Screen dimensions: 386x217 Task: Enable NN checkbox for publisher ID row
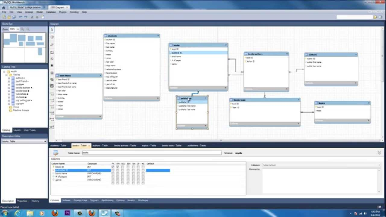[118, 170]
